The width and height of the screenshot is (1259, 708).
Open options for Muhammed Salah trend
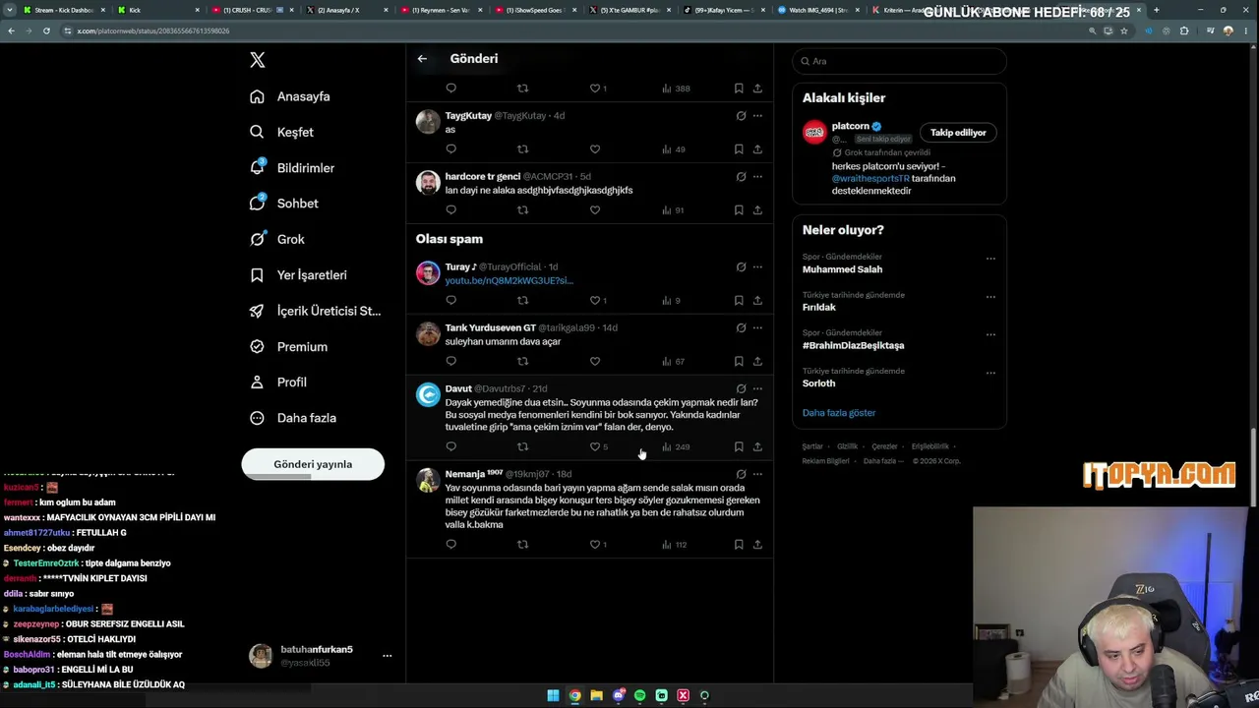point(990,259)
